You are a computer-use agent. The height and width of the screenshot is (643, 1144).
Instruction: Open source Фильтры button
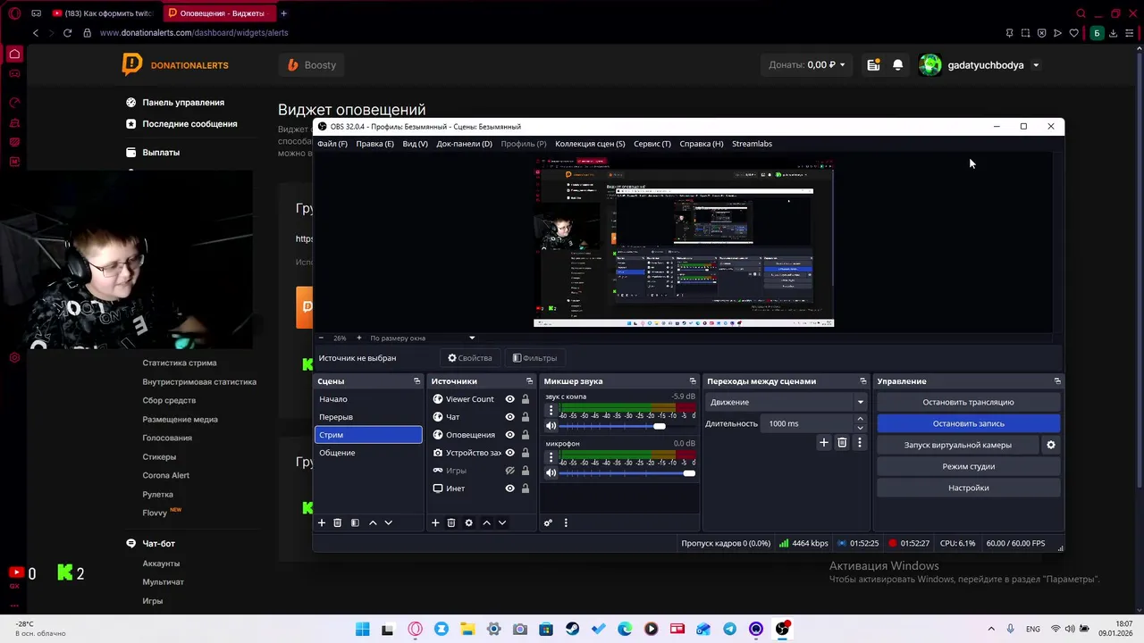534,358
